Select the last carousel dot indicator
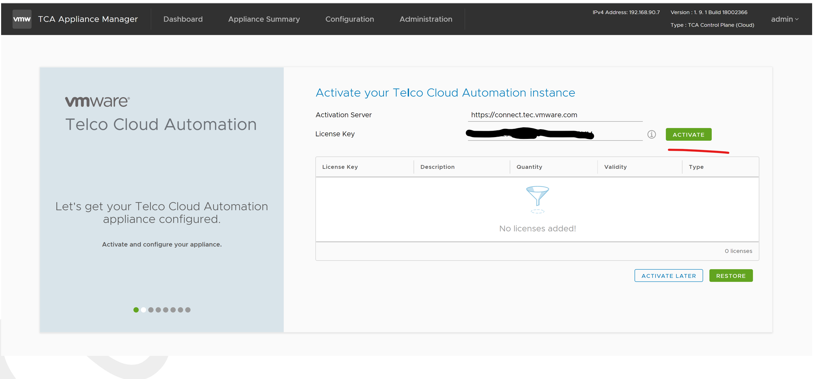This screenshot has height=379, width=814. point(188,310)
